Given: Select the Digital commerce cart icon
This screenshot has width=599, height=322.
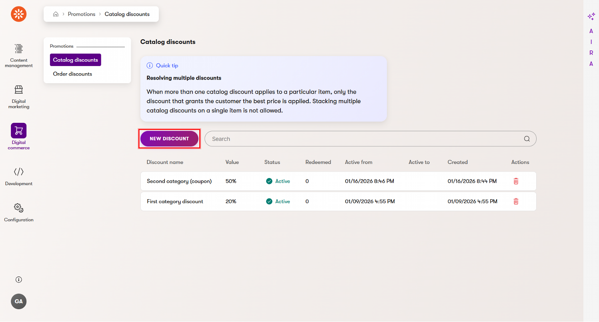Looking at the screenshot, I should pyautogui.click(x=19, y=131).
